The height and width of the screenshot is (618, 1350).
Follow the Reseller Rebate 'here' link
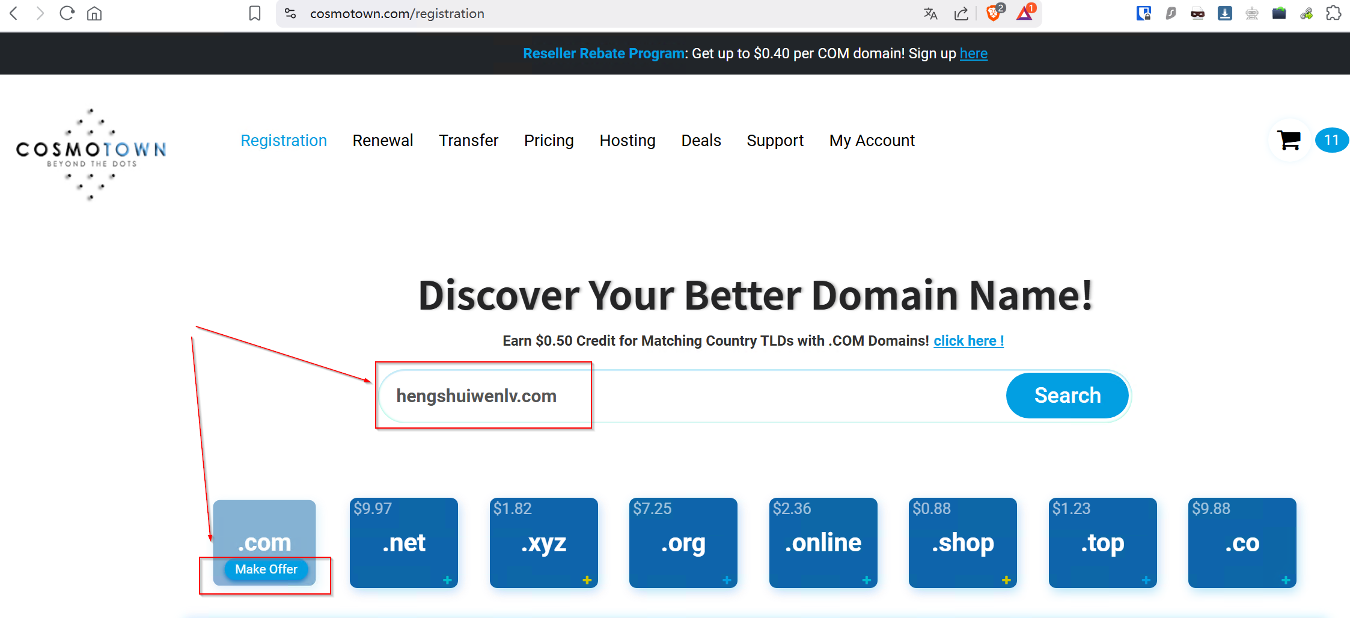point(974,54)
